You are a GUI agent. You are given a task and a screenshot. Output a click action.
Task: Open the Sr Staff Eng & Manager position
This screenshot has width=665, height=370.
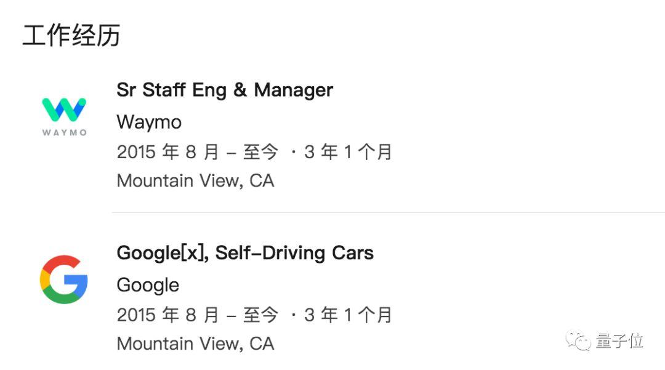point(225,90)
